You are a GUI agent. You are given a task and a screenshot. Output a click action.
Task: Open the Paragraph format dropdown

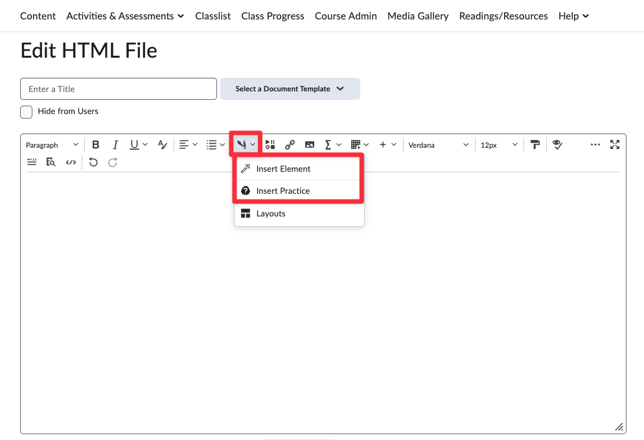52,145
